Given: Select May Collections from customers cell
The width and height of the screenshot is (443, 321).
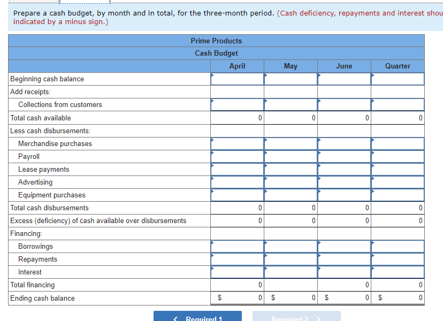Looking at the screenshot, I should pos(291,104).
